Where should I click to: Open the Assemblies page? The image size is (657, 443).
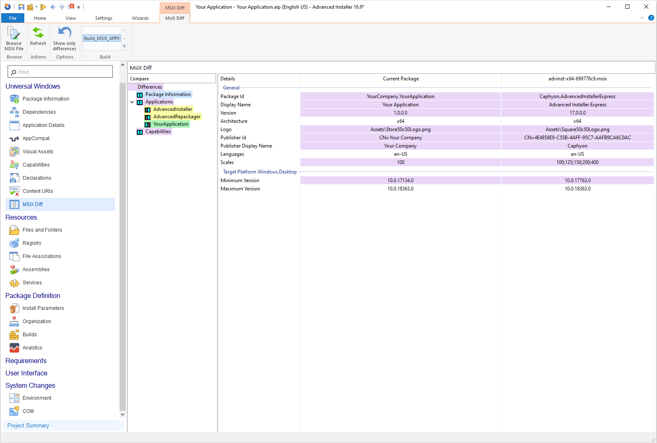[x=36, y=270]
